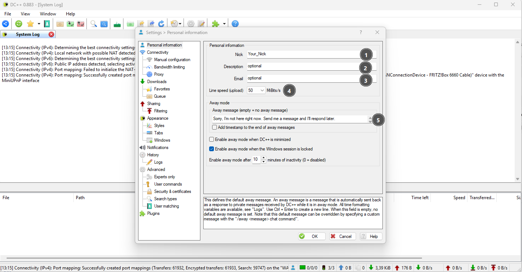Image resolution: width=522 pixels, height=272 pixels.
Task: Open the Plugins toolbar dropdown arrow
Action: click(224, 24)
